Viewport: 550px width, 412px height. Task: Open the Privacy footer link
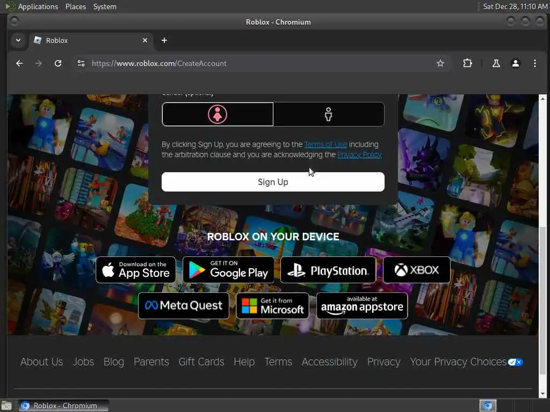[x=383, y=362]
